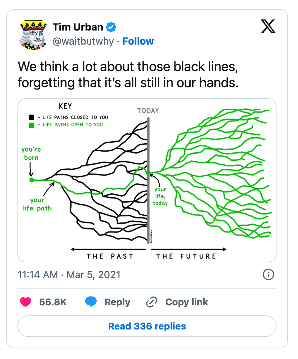
Task: Like the tweet with the heart icon
Action: point(26,302)
